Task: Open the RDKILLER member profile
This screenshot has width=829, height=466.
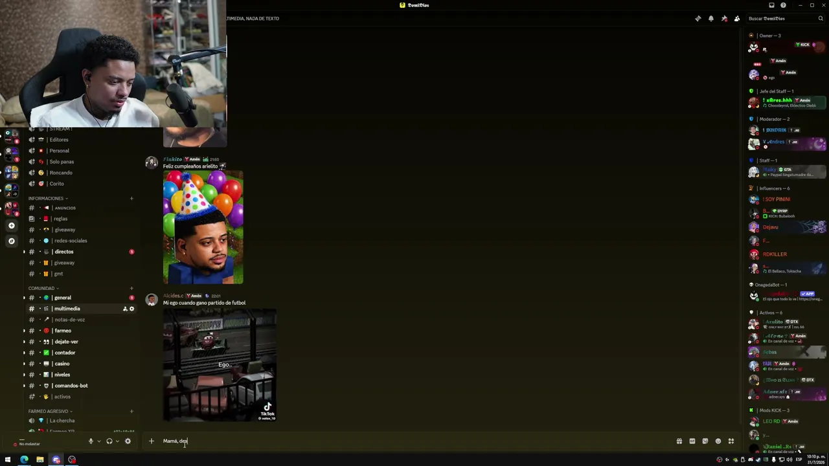Action: click(x=787, y=254)
